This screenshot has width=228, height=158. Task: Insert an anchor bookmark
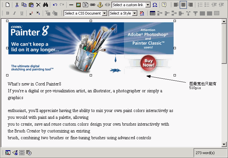pos(100,5)
